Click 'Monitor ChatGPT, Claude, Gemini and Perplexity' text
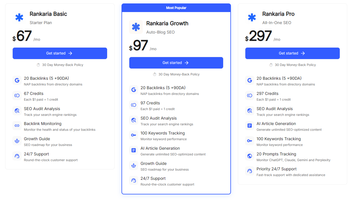The width and height of the screenshot is (351, 201). (x=293, y=160)
